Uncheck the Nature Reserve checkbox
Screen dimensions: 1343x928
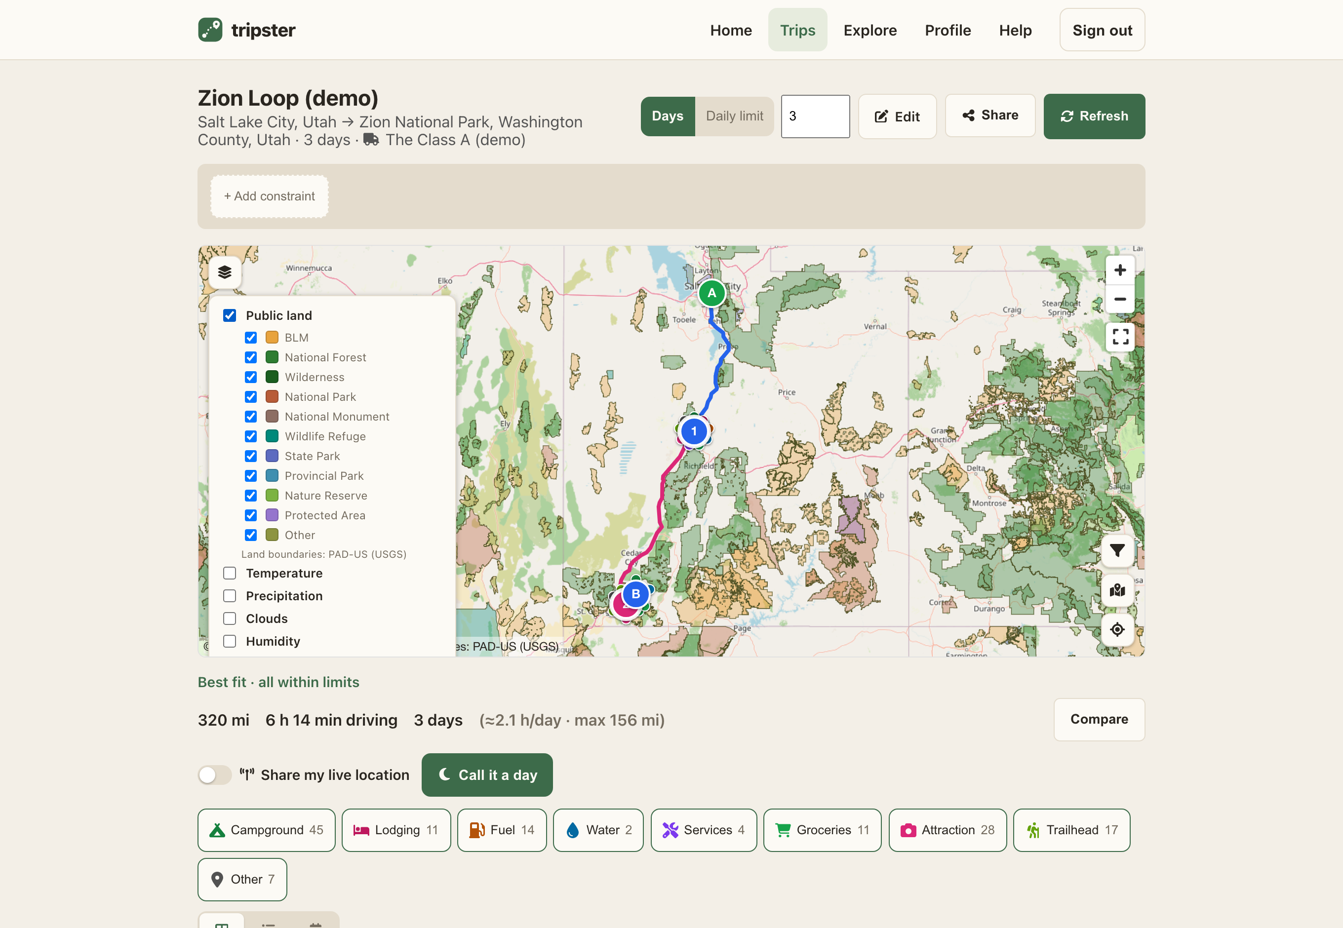[251, 496]
